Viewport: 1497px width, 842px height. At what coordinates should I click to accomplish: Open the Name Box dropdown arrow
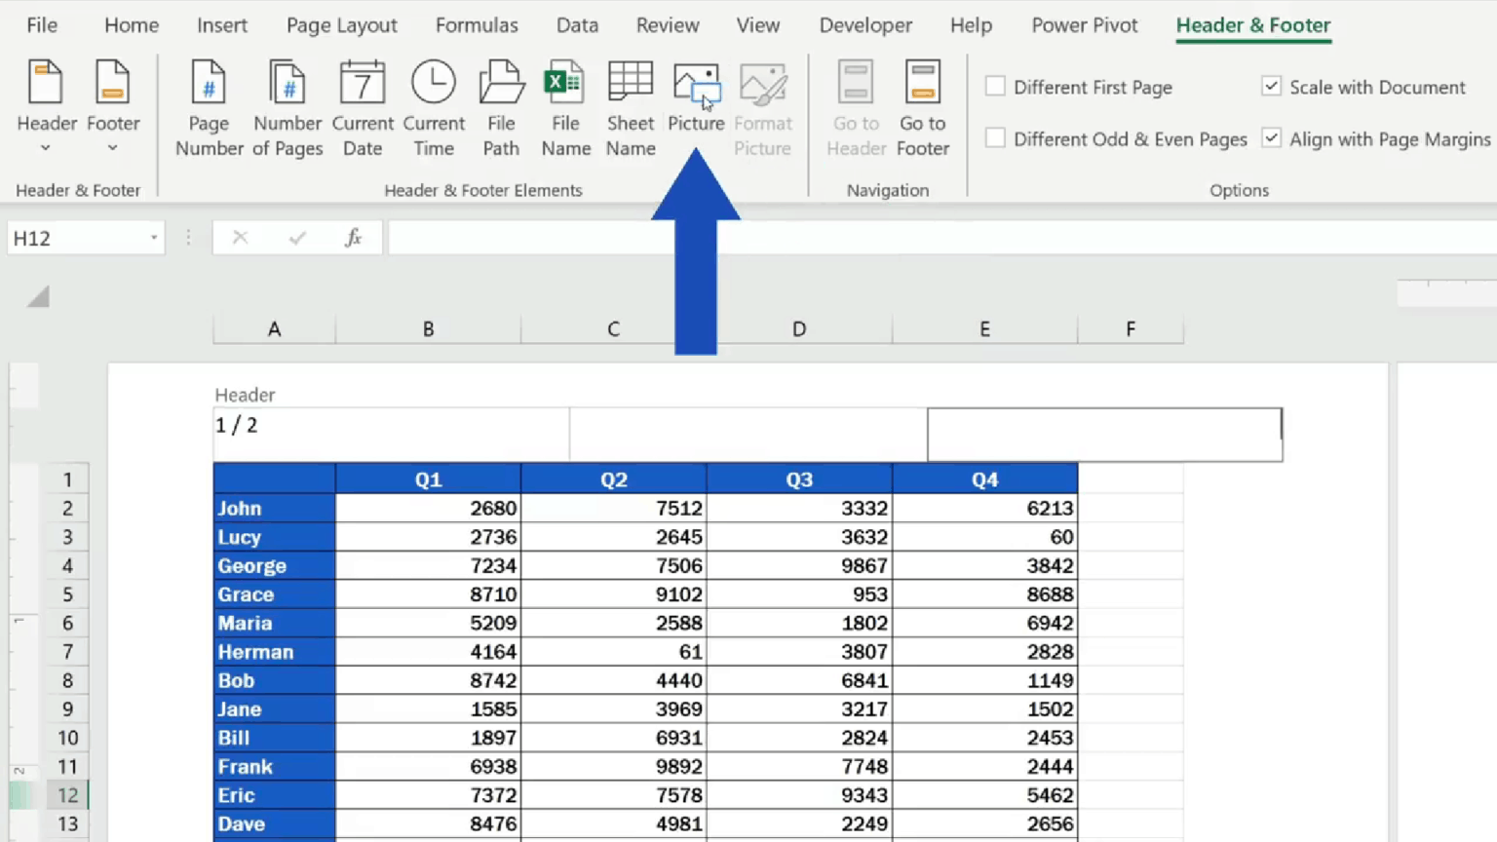point(153,238)
